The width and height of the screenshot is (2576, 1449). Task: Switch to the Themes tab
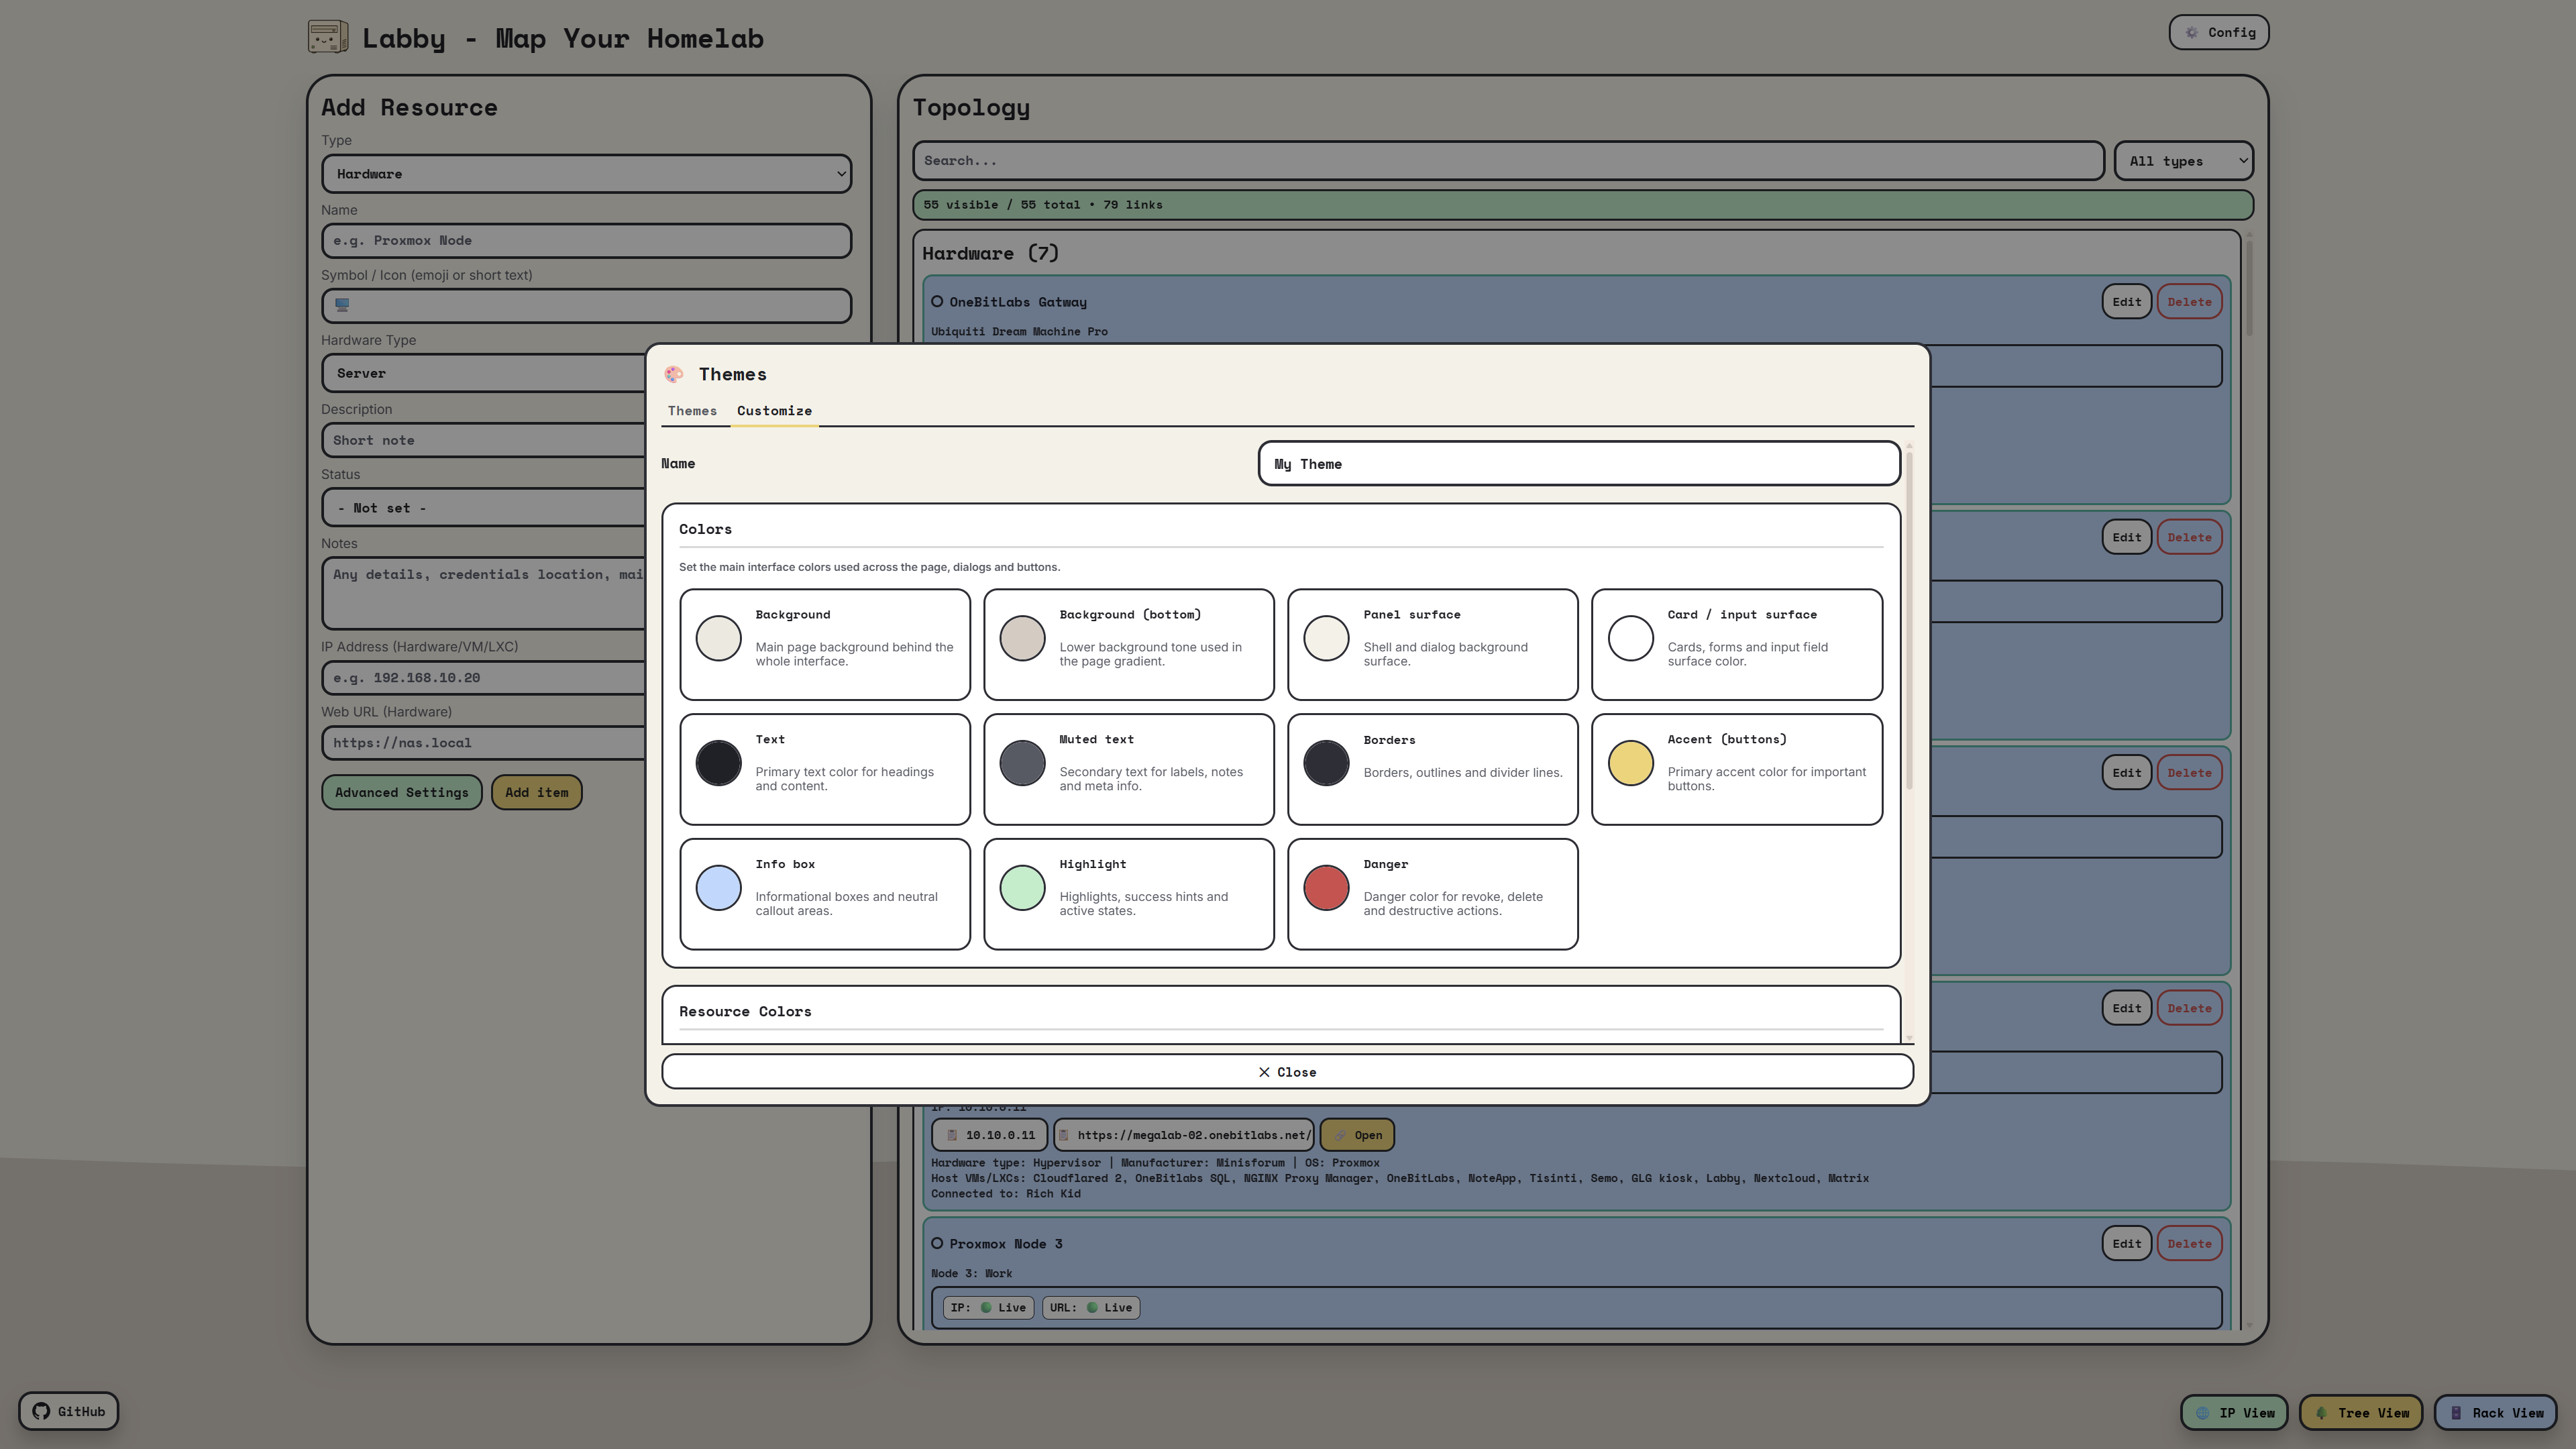(x=692, y=411)
